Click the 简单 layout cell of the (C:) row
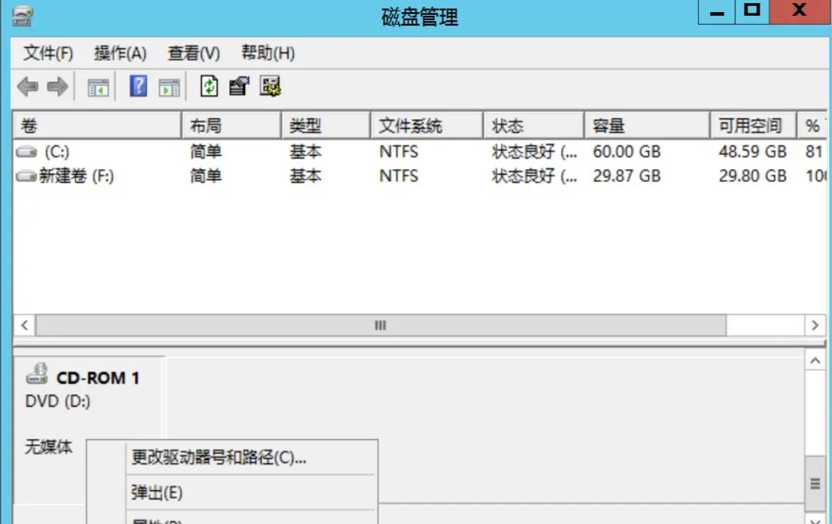832x524 pixels. [206, 152]
